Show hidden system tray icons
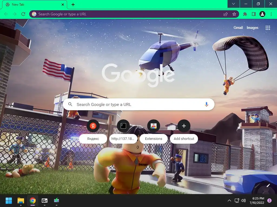Screen dimensions: 277x207 click(229, 201)
